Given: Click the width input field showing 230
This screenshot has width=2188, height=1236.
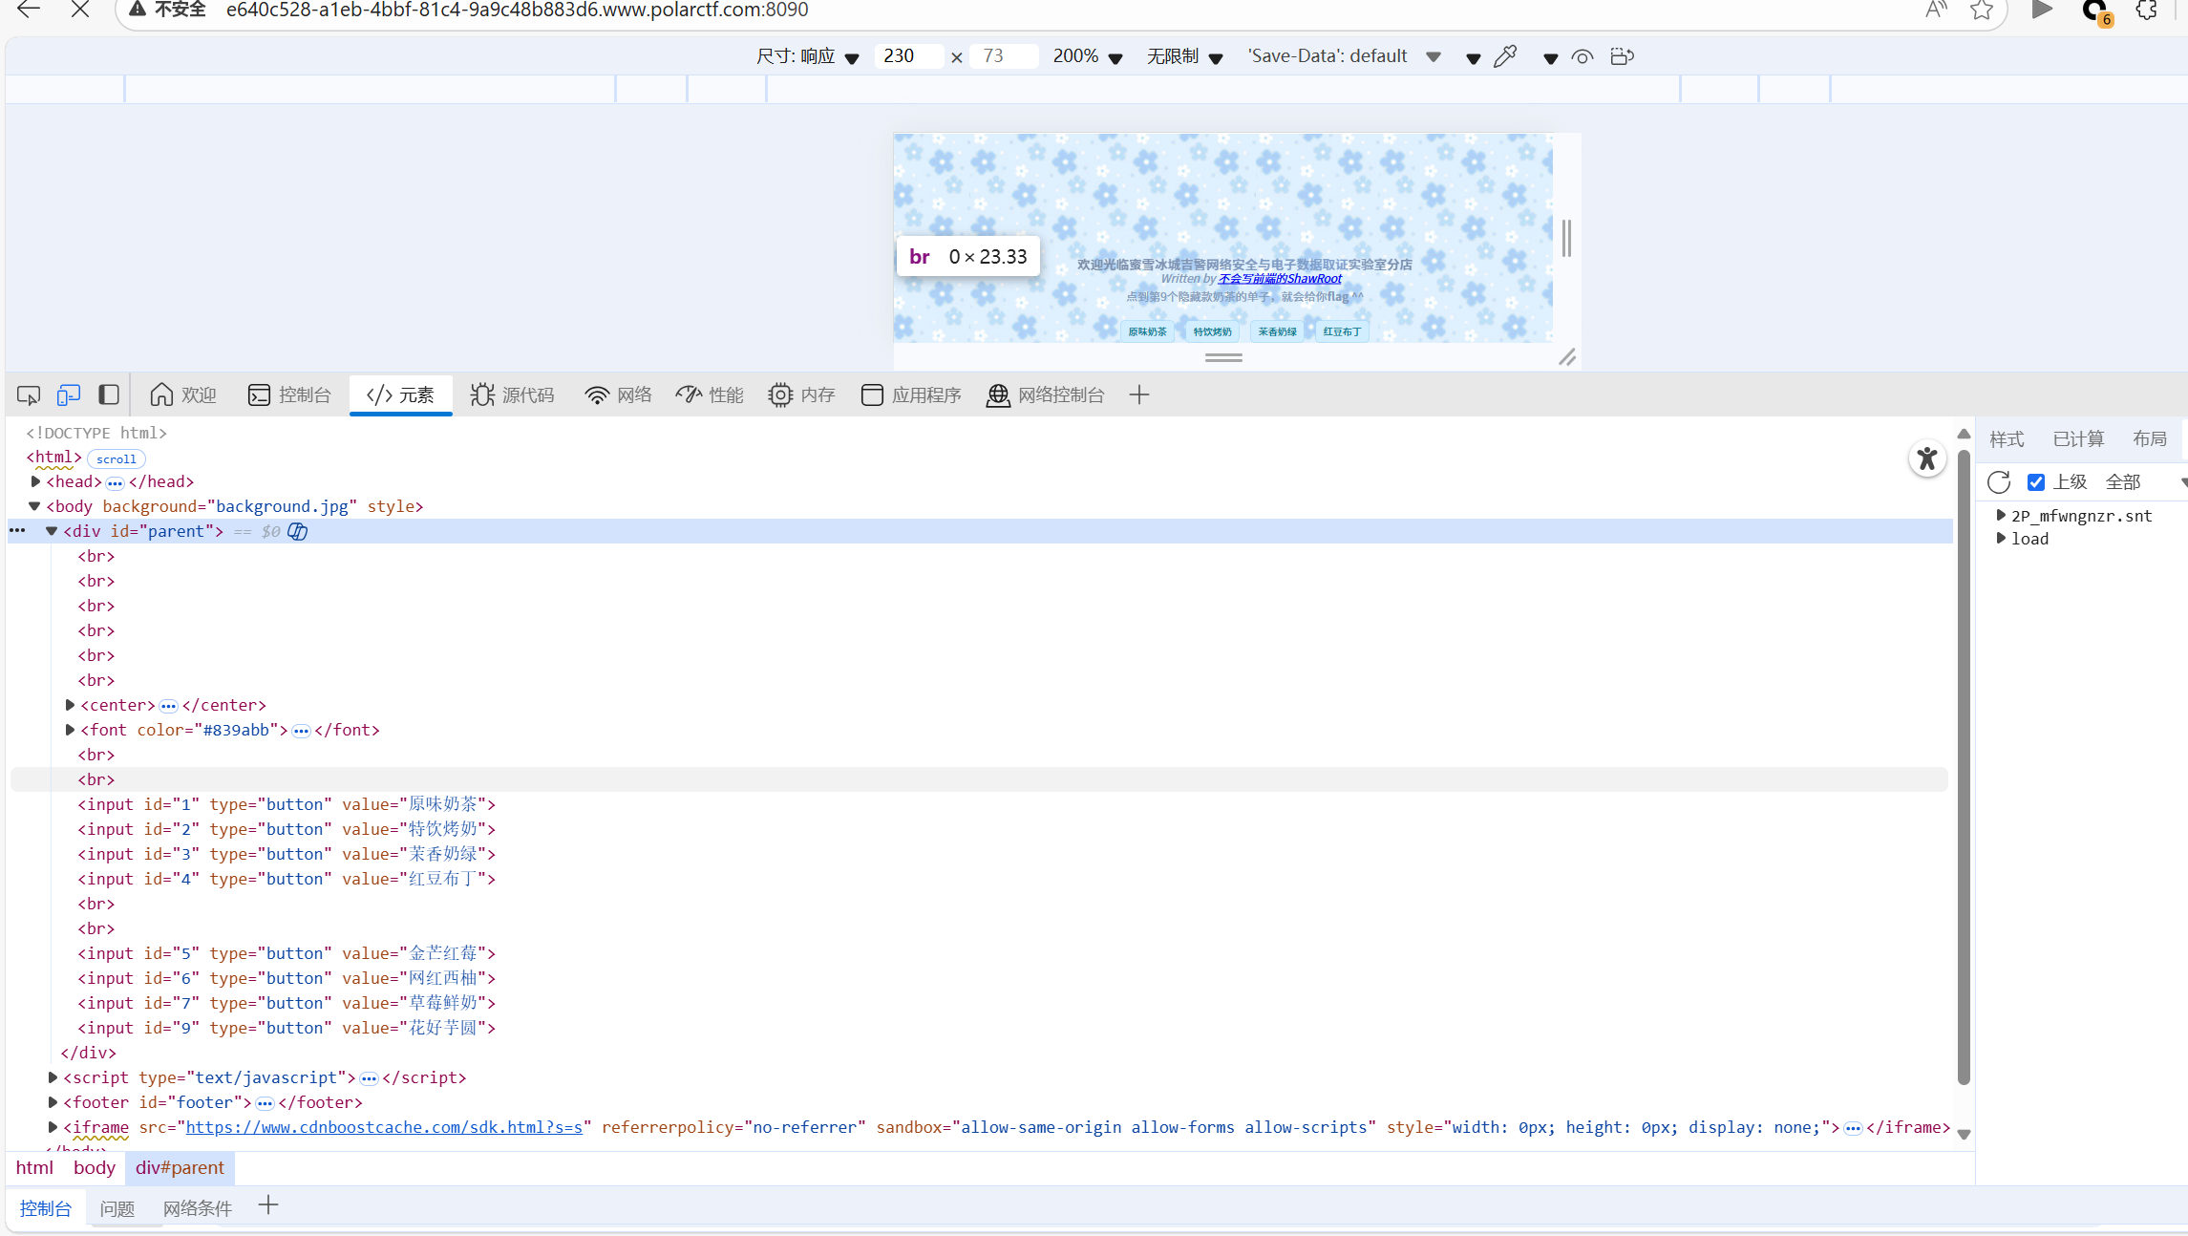Looking at the screenshot, I should tap(908, 56).
